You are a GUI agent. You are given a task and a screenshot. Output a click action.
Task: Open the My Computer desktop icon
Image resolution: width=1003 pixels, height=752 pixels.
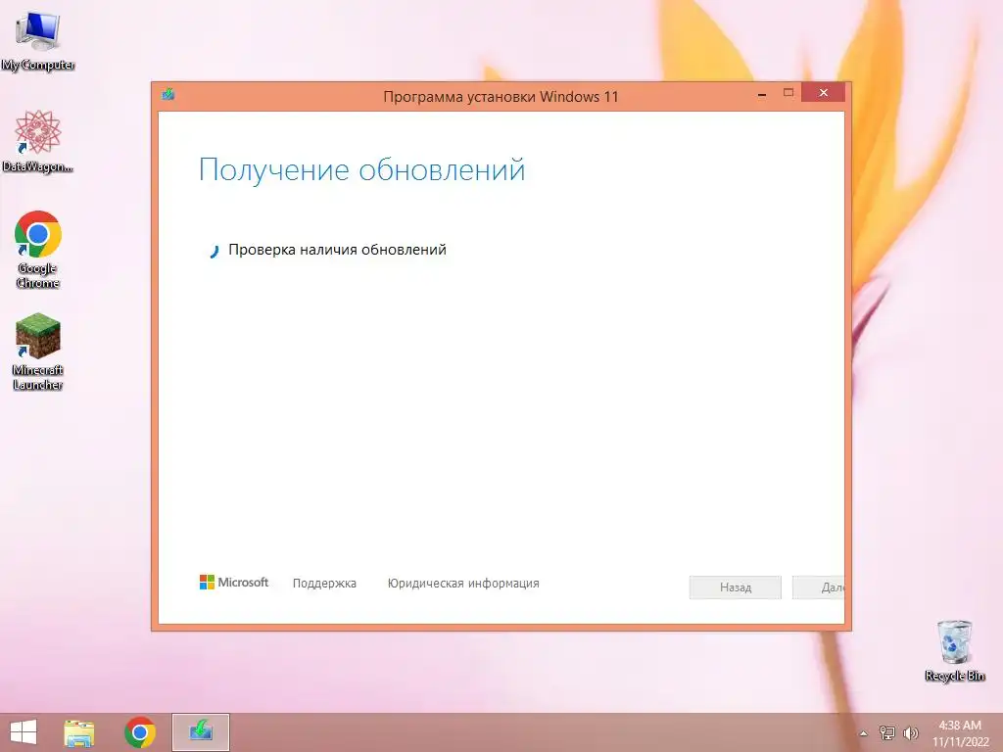tap(38, 39)
